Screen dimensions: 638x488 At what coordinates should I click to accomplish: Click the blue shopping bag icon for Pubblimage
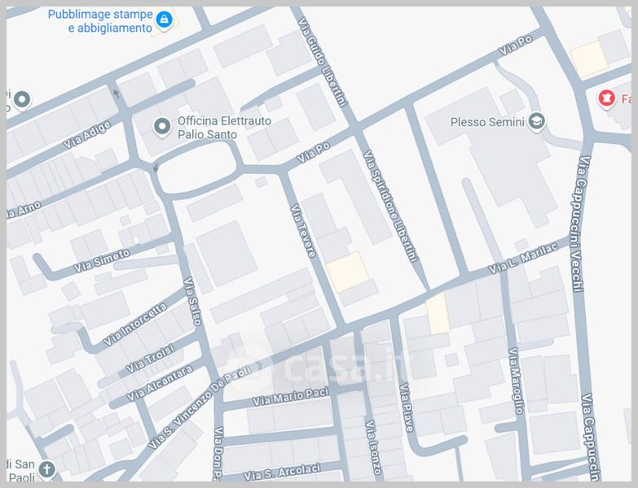[x=165, y=19]
